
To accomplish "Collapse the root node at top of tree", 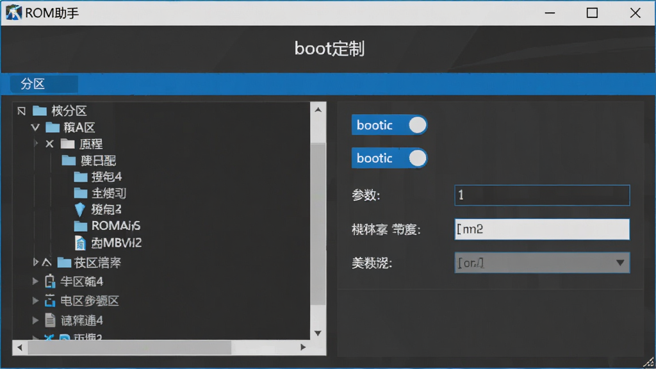I will pyautogui.click(x=22, y=111).
